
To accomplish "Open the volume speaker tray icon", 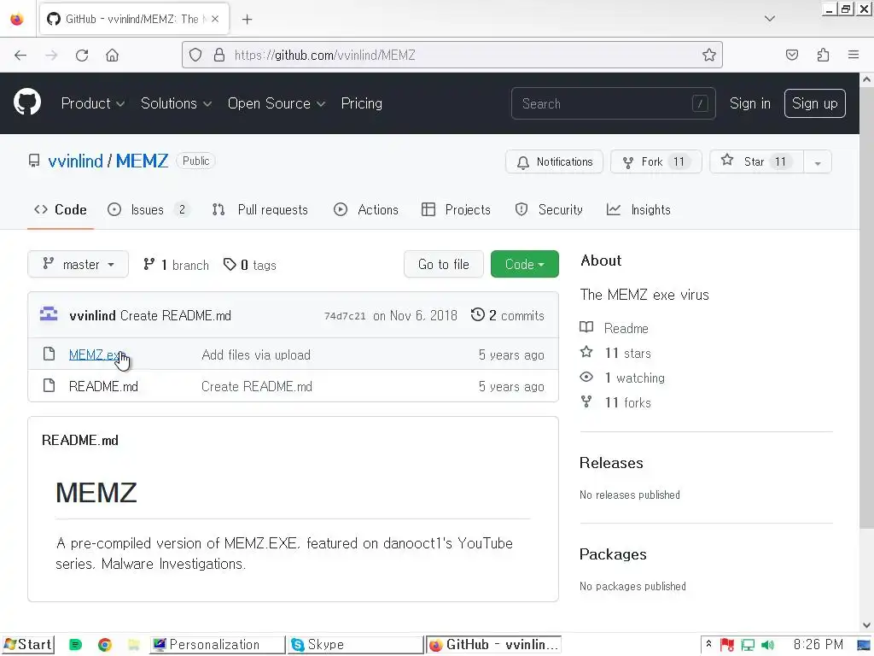I will [x=767, y=646].
